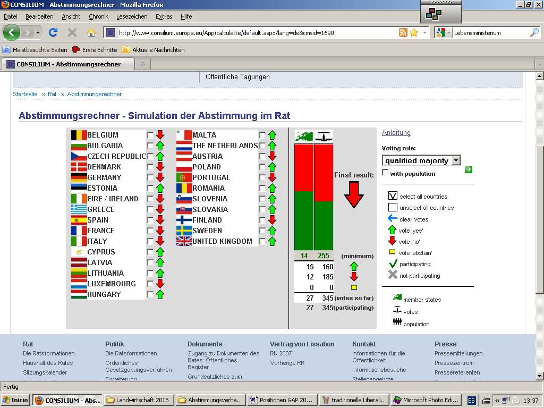Click the blue 'clear votes' arrow

pos(393,218)
